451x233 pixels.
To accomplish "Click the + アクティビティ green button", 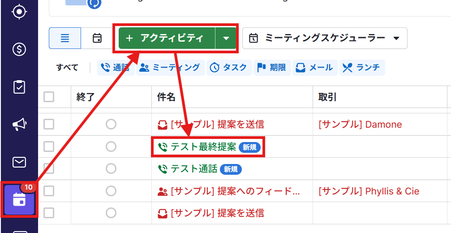I will (167, 38).
